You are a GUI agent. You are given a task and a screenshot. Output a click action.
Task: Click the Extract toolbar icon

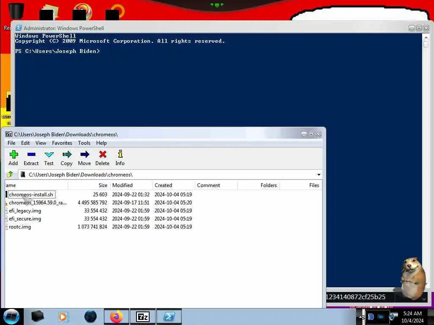(x=31, y=158)
